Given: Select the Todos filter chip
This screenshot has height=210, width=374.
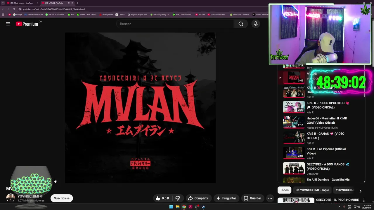Looking at the screenshot, I should pyautogui.click(x=284, y=190).
